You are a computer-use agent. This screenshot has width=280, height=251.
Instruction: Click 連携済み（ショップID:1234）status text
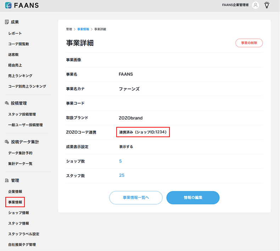coord(143,132)
